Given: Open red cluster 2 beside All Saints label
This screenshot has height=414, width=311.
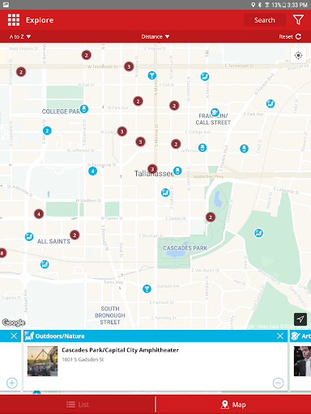Looking at the screenshot, I should click(75, 235).
